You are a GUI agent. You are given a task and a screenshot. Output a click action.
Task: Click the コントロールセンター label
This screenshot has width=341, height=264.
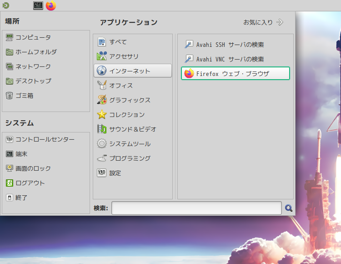[45, 139]
